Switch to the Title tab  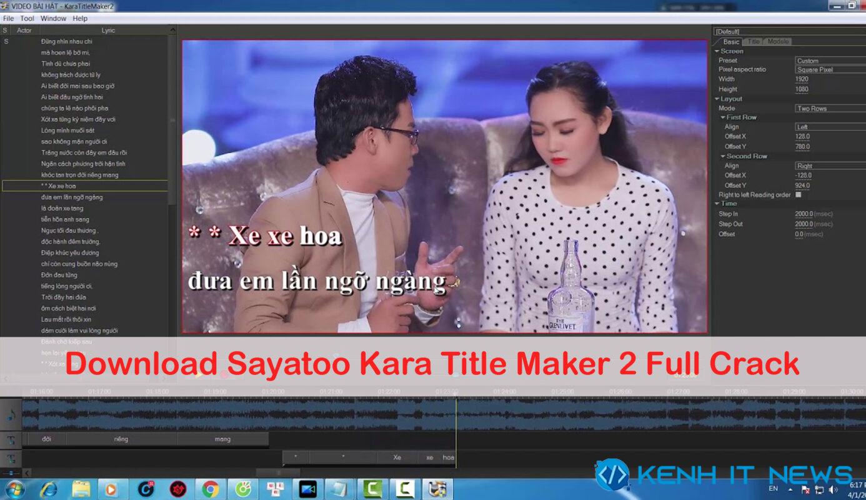(x=754, y=42)
